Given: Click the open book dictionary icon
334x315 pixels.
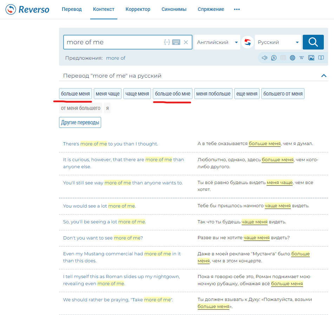Looking at the screenshot, I should tap(321, 58).
